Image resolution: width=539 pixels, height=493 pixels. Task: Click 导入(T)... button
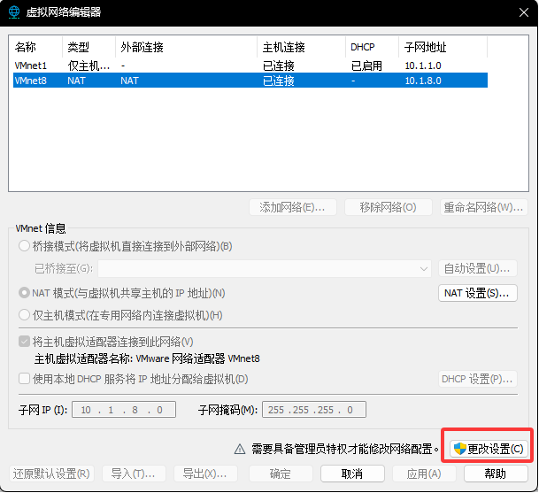coord(134,474)
